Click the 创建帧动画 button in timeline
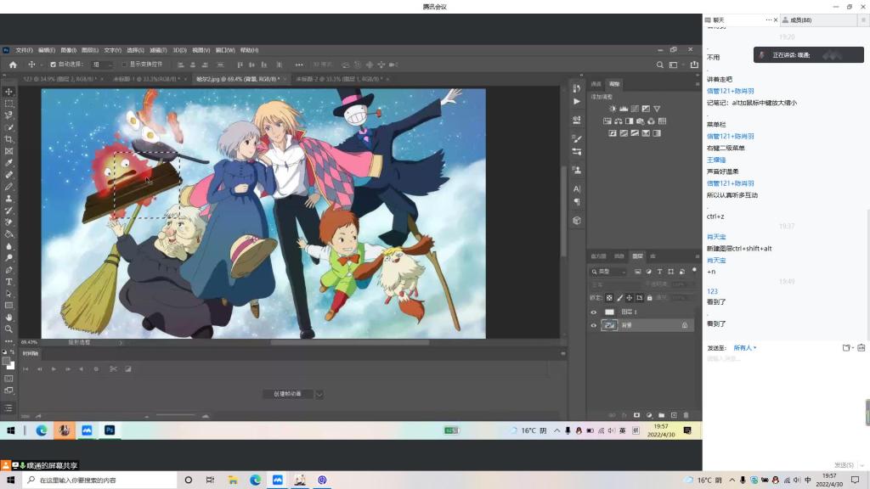 288,394
